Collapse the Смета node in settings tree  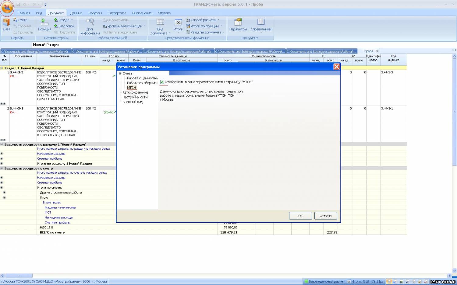(x=120, y=73)
